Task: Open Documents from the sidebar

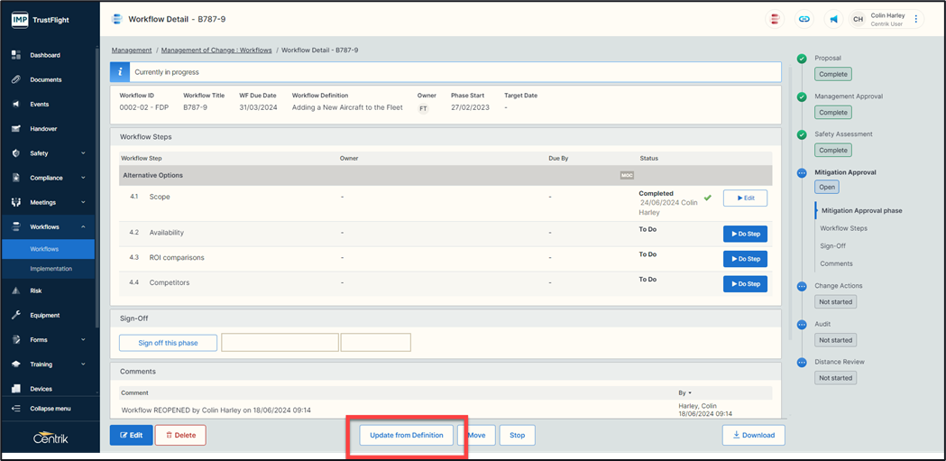Action: (45, 79)
